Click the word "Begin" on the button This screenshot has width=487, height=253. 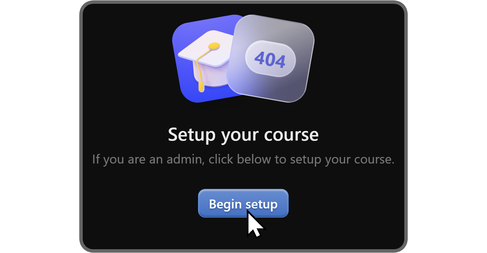click(x=225, y=204)
